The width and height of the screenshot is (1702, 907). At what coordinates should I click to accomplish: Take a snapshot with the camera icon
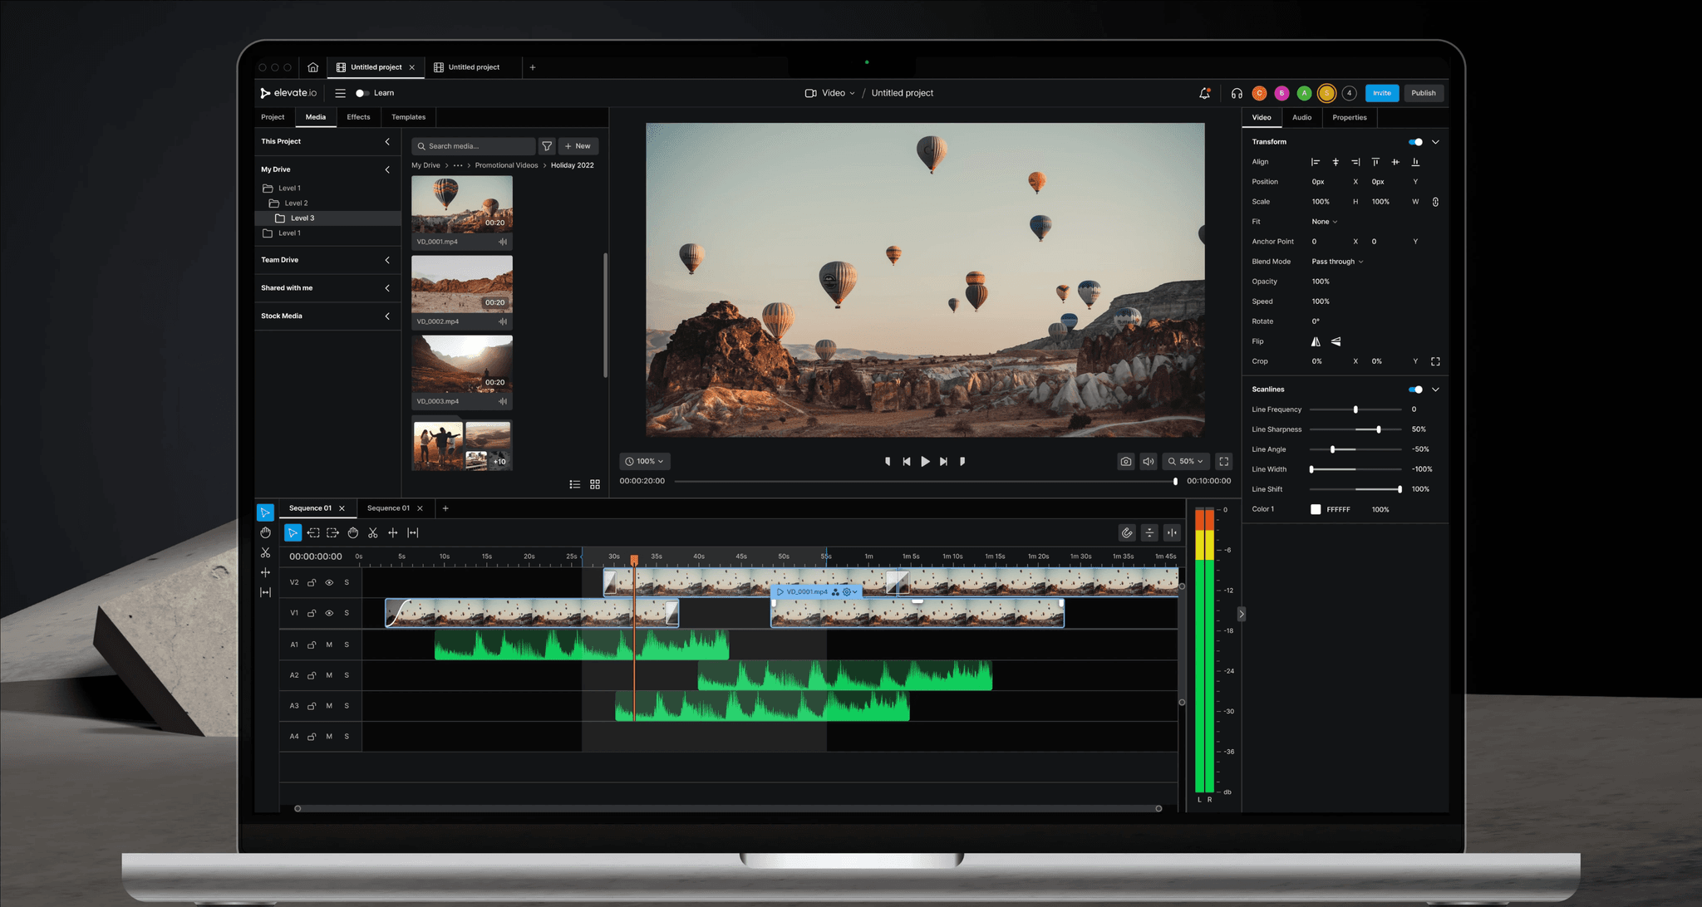point(1125,461)
